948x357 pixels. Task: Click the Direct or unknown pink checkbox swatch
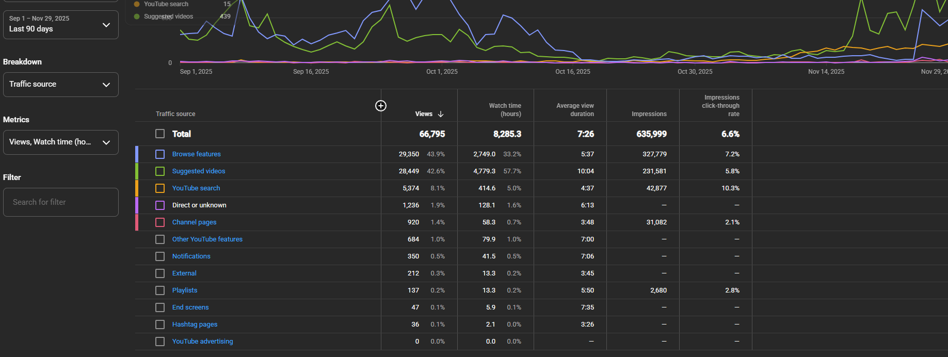pyautogui.click(x=160, y=205)
